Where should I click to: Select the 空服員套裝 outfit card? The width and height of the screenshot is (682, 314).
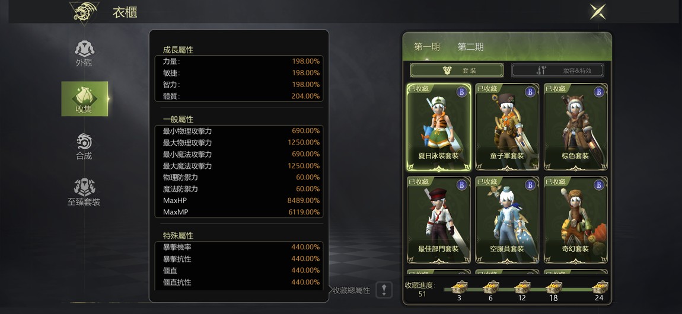click(x=506, y=220)
